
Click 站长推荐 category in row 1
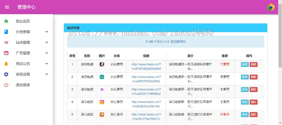117,64
